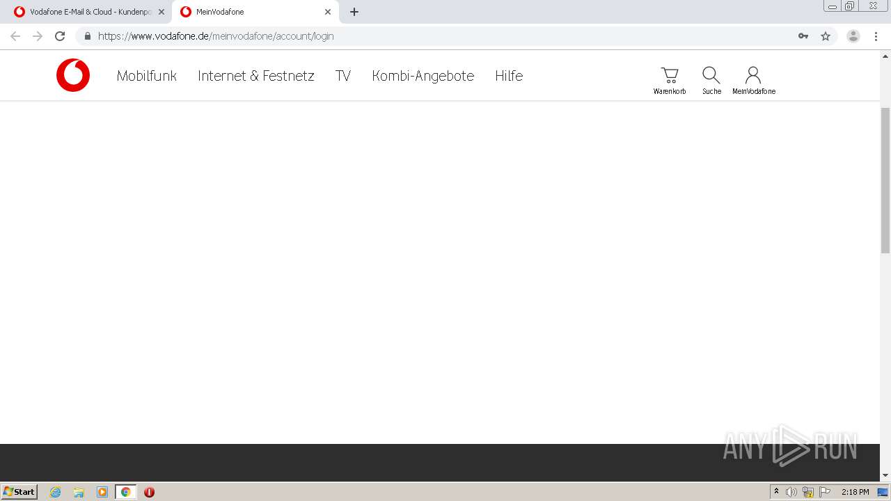Launch Internet Explorer from the taskbar
The image size is (891, 501).
(56, 492)
